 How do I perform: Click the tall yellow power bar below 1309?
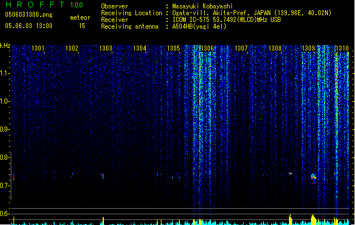313,219
